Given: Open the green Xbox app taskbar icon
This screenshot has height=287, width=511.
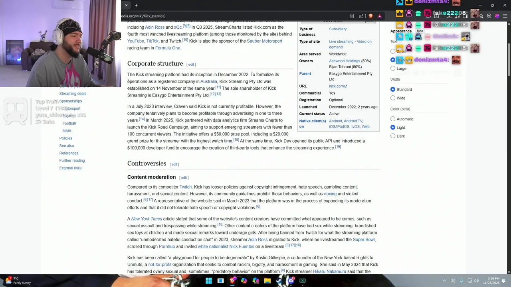Looking at the screenshot, I should point(303,281).
